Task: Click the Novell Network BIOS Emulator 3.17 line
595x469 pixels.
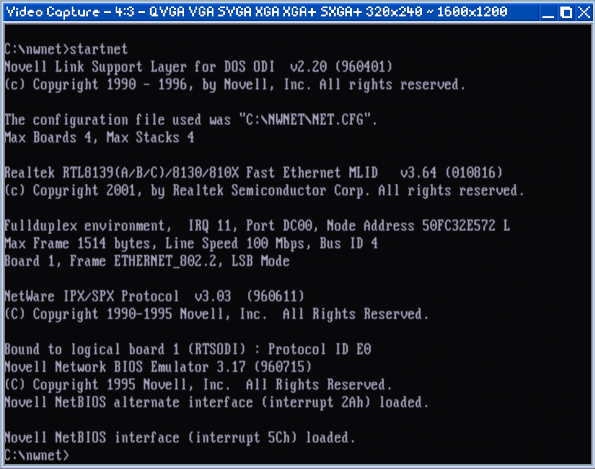Action: tap(158, 367)
